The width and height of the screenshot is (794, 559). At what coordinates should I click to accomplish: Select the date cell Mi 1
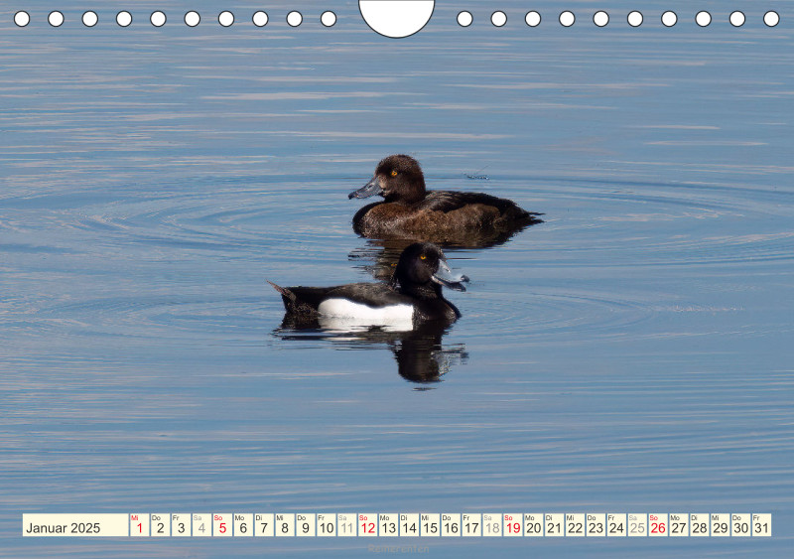(139, 524)
